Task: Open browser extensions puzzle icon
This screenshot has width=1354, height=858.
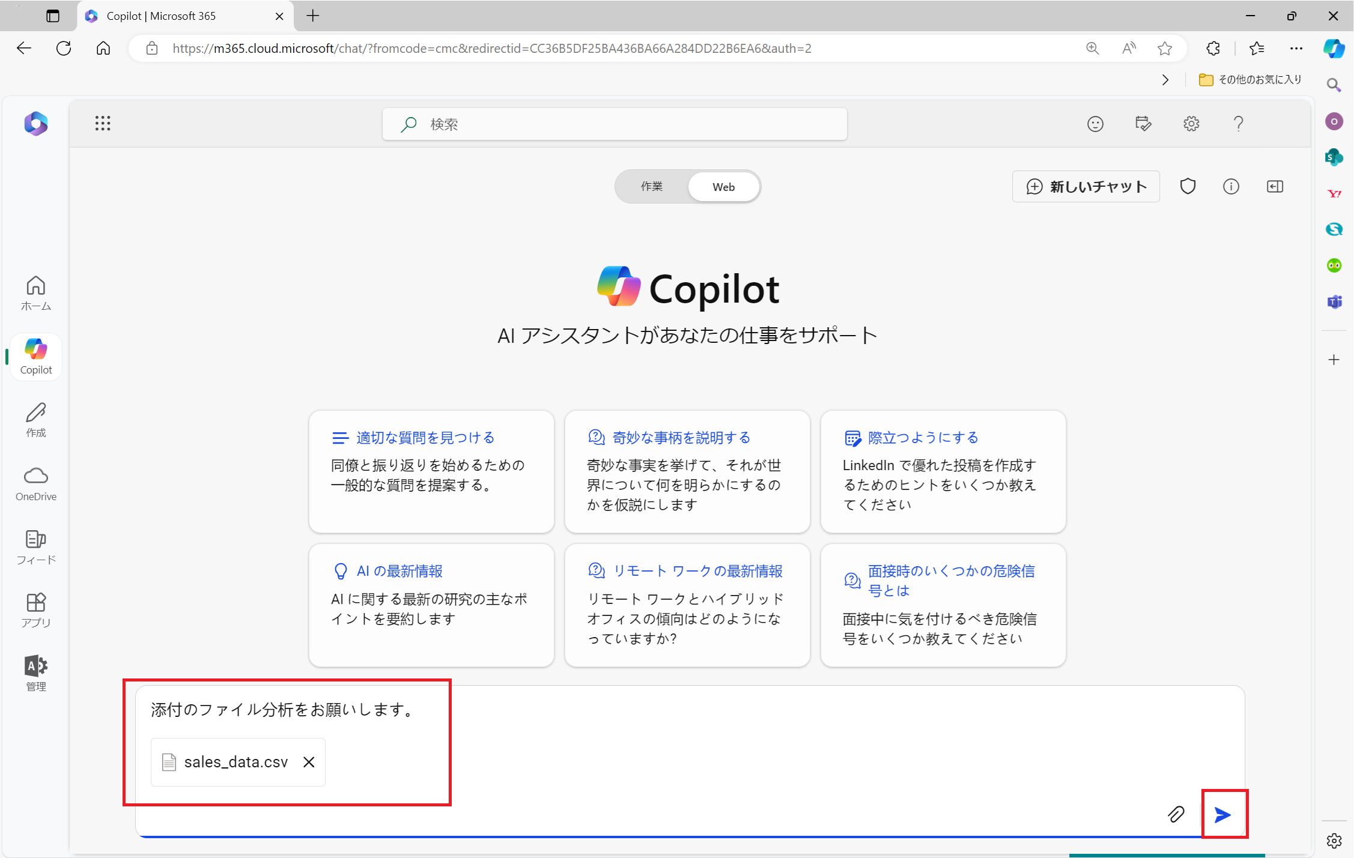Action: [1213, 48]
